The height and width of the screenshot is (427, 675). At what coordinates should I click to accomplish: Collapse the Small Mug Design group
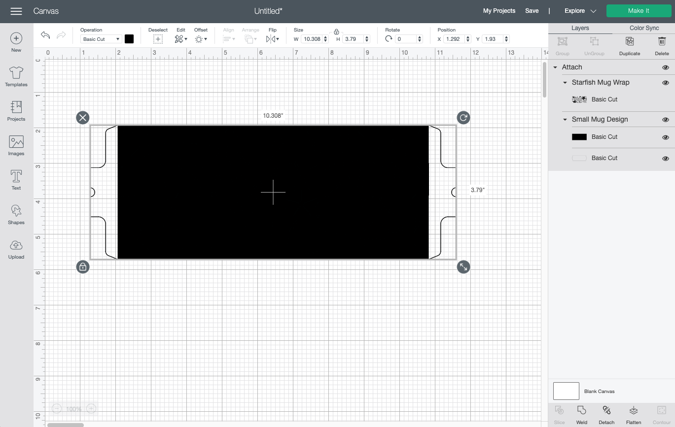coord(565,120)
